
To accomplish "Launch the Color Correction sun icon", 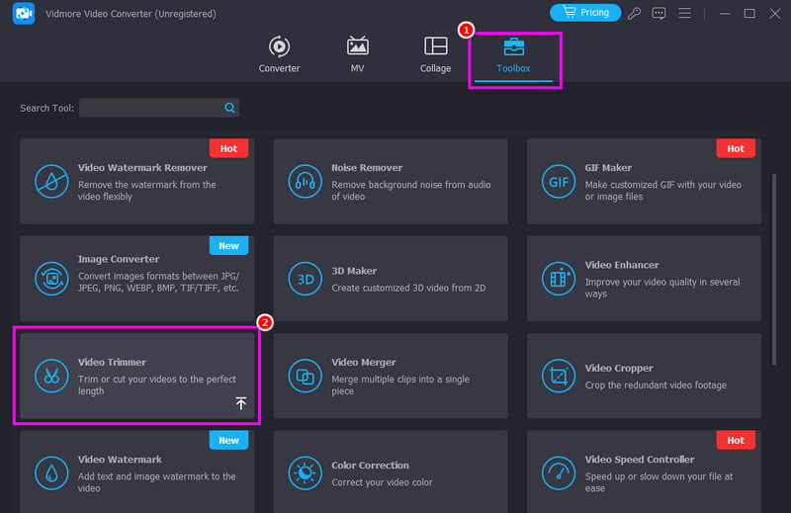I will click(x=305, y=473).
